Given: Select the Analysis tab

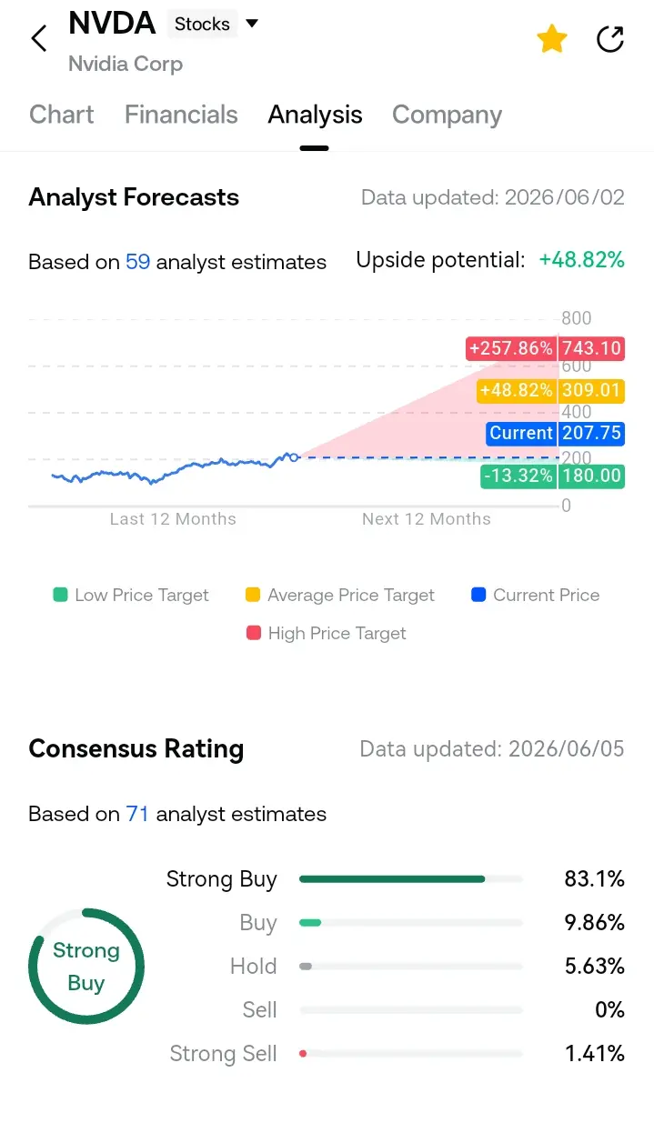Looking at the screenshot, I should pos(315,115).
